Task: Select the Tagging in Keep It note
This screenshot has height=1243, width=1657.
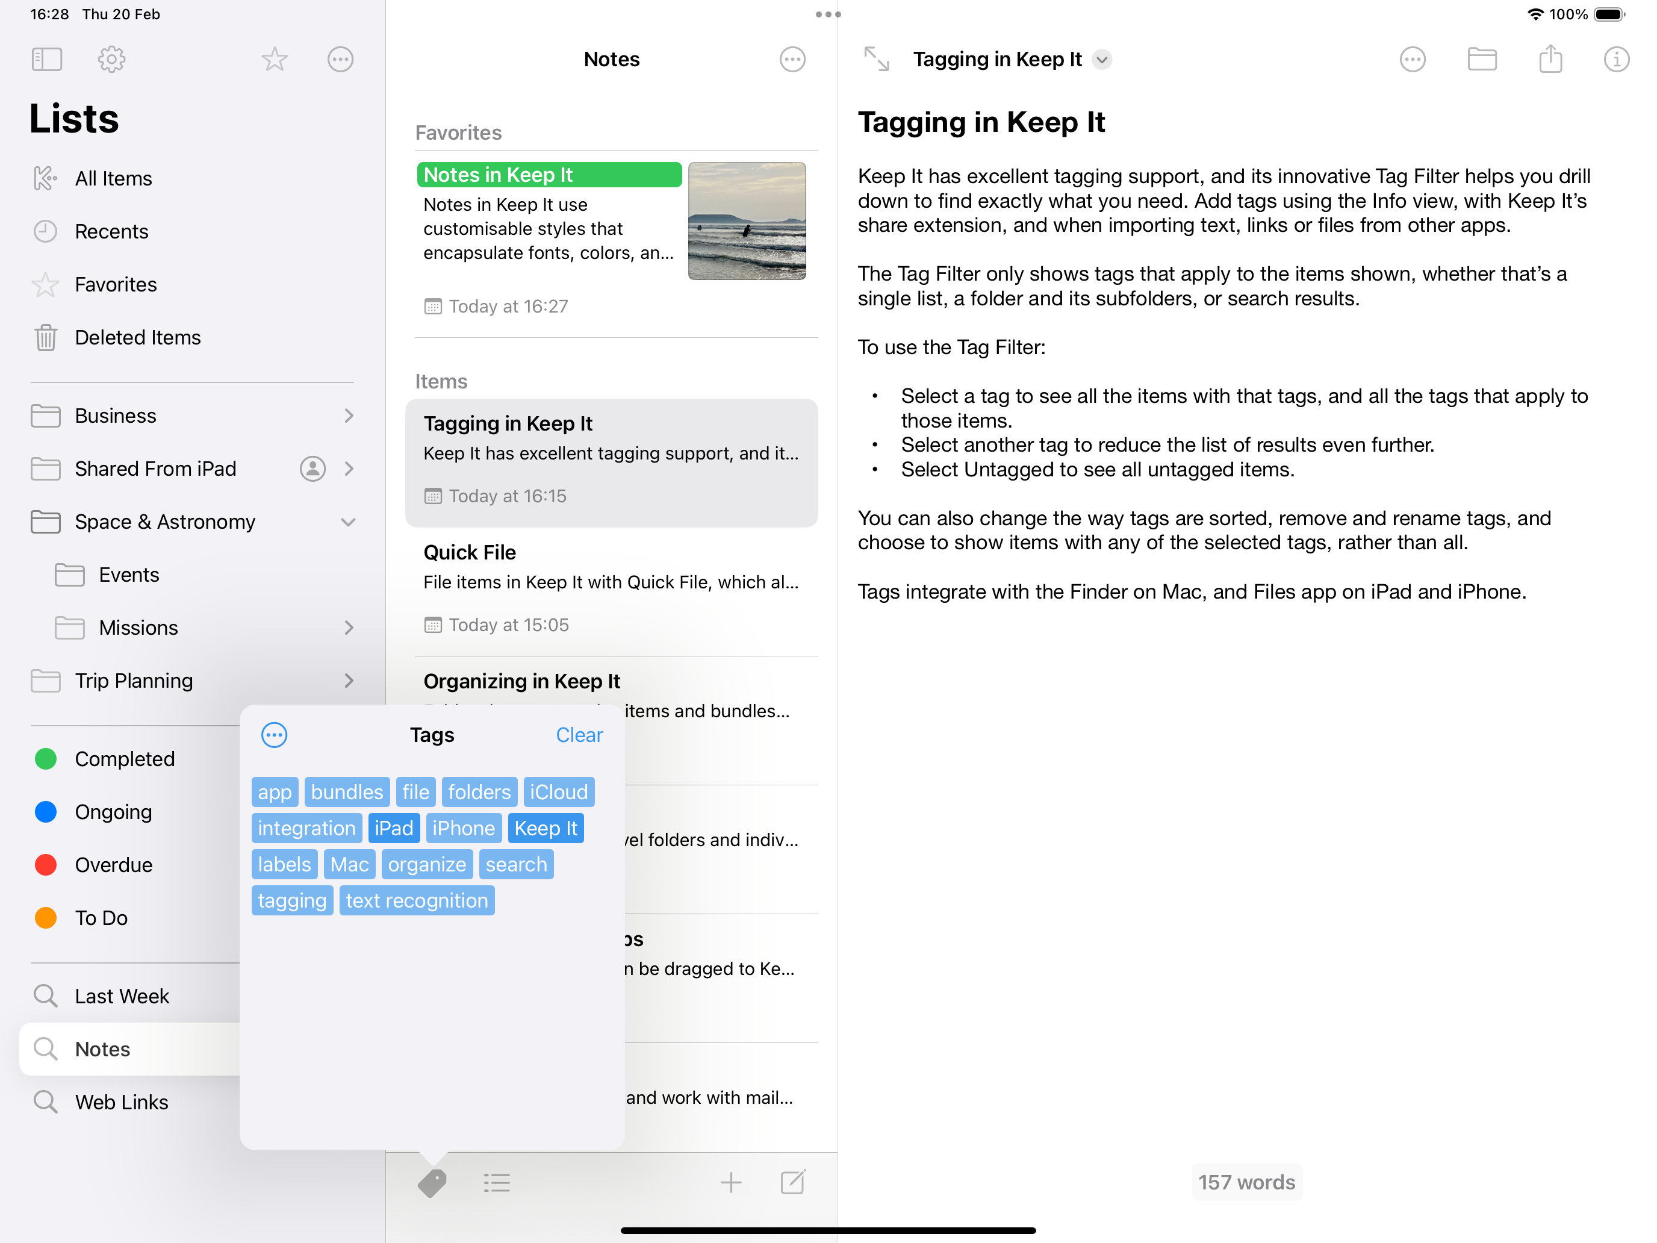Action: click(x=611, y=463)
